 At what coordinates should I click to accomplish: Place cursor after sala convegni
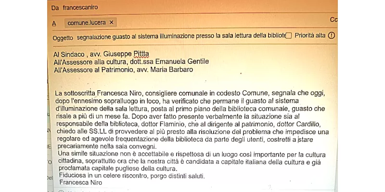pos(157,147)
